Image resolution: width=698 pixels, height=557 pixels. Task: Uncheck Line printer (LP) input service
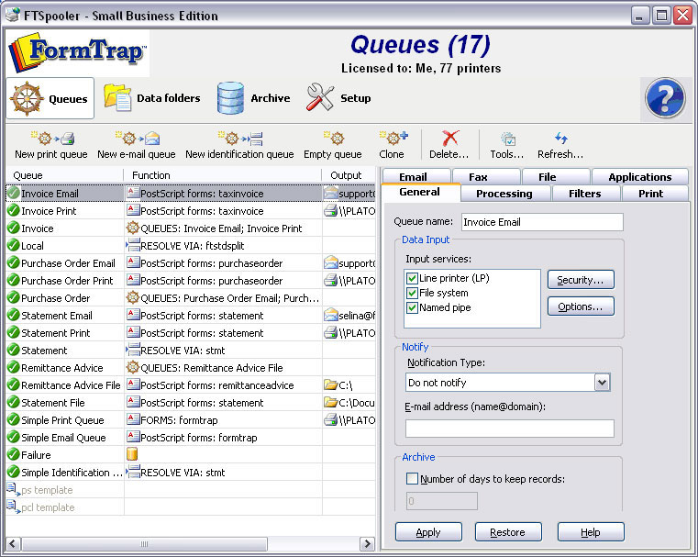pos(412,278)
